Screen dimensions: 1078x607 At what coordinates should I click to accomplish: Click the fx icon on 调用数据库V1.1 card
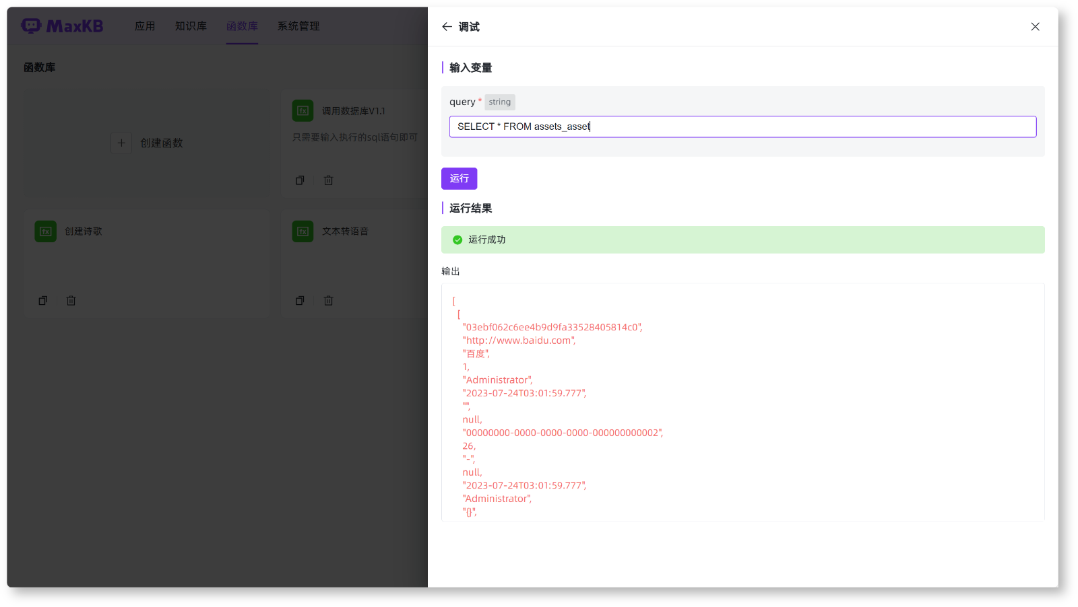tap(303, 110)
